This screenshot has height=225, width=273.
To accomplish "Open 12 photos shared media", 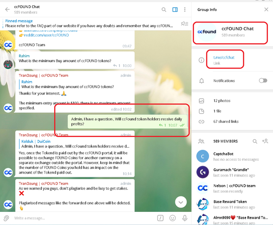I will pyautogui.click(x=222, y=101).
